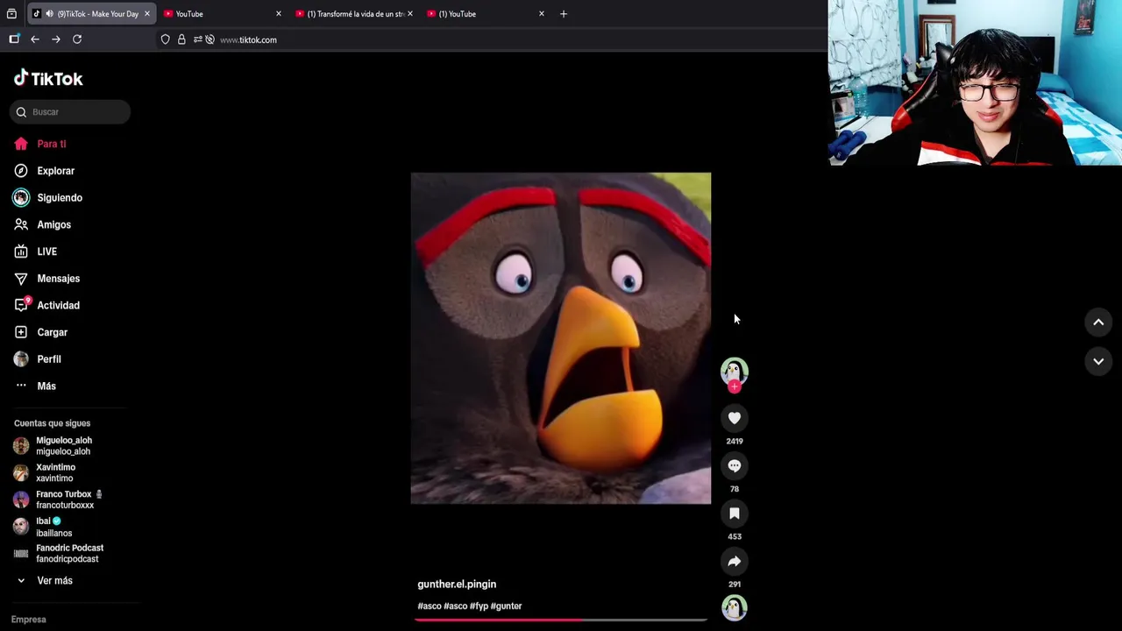Click the Buscar search field
This screenshot has height=631, width=1122.
pyautogui.click(x=70, y=112)
